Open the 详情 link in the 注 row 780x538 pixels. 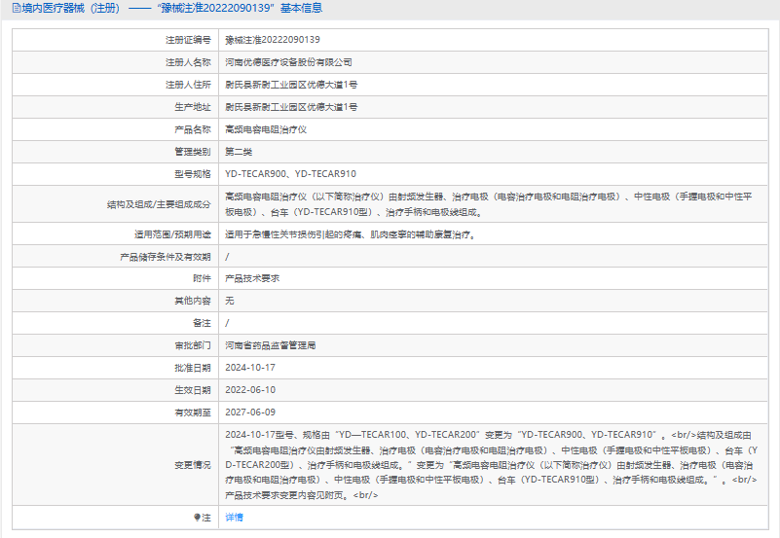pos(234,518)
